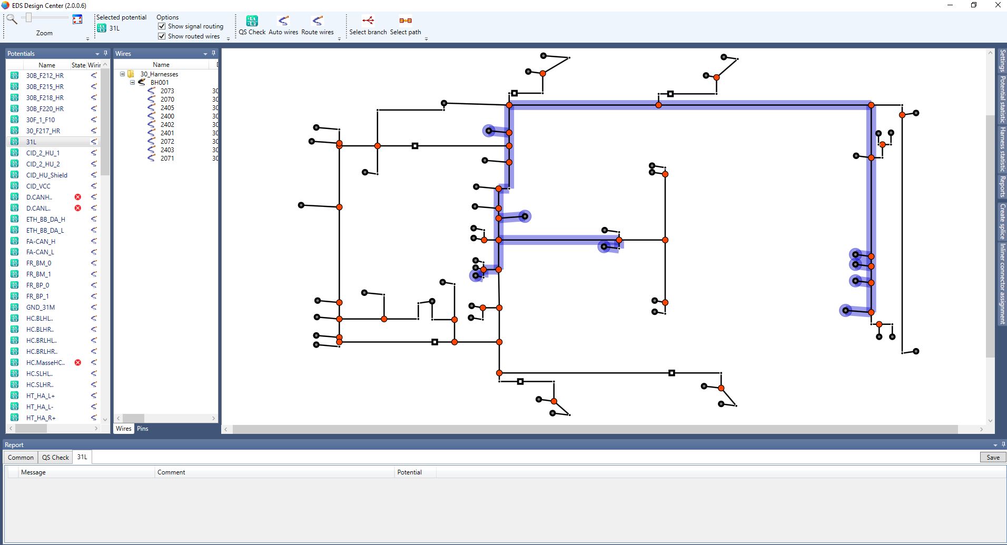Open the Common report tab

[x=21, y=457]
